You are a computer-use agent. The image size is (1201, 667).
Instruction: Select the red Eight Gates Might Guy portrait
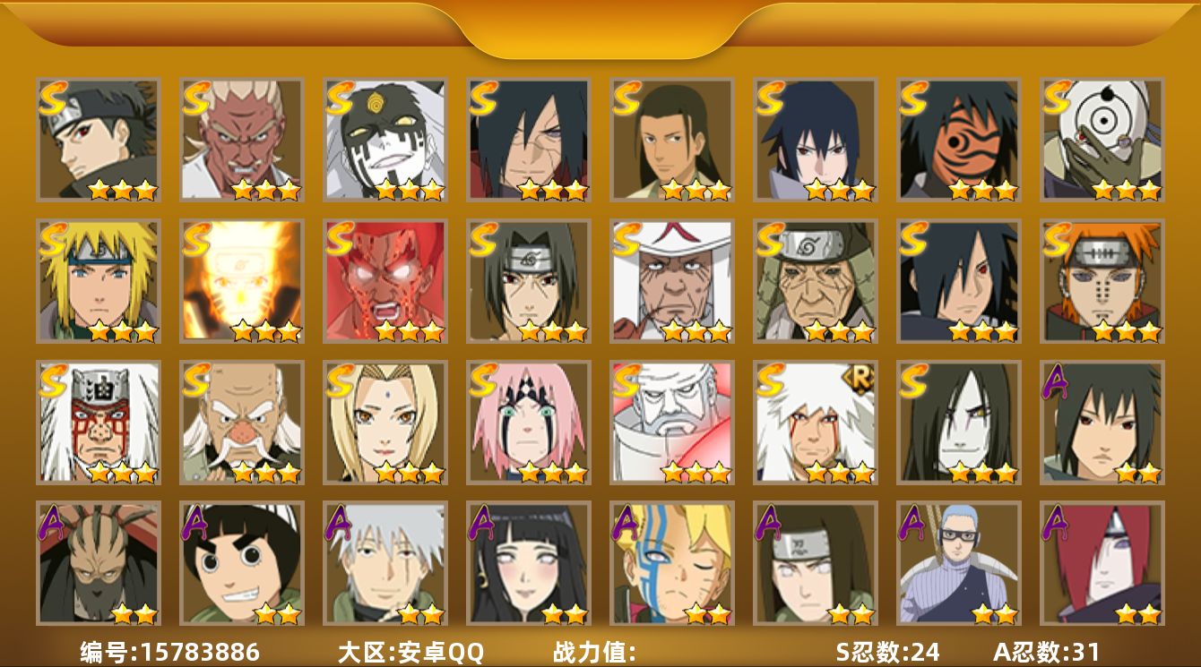click(x=385, y=281)
